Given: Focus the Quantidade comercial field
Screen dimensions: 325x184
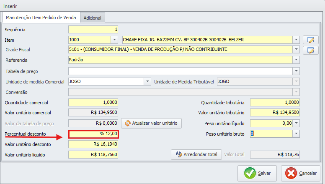Looking at the screenshot, I should coord(93,103).
